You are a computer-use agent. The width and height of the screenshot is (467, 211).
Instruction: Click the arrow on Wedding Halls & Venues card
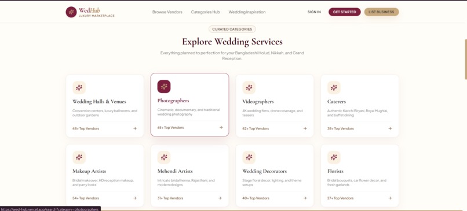[x=135, y=129]
